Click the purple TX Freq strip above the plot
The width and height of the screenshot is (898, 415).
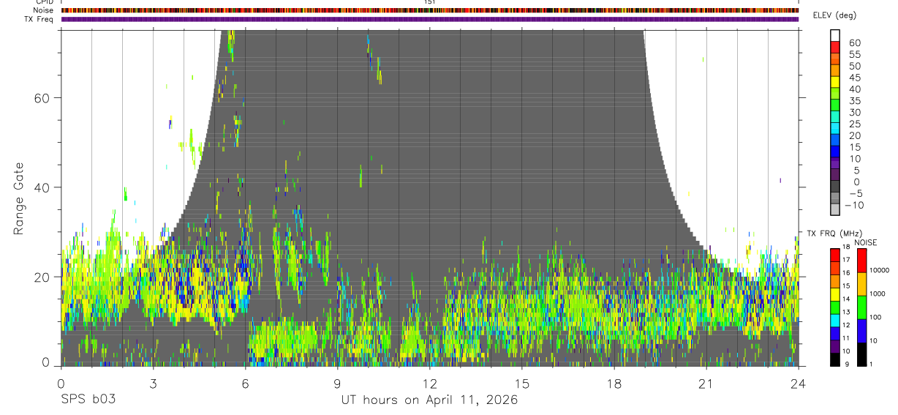click(x=429, y=19)
